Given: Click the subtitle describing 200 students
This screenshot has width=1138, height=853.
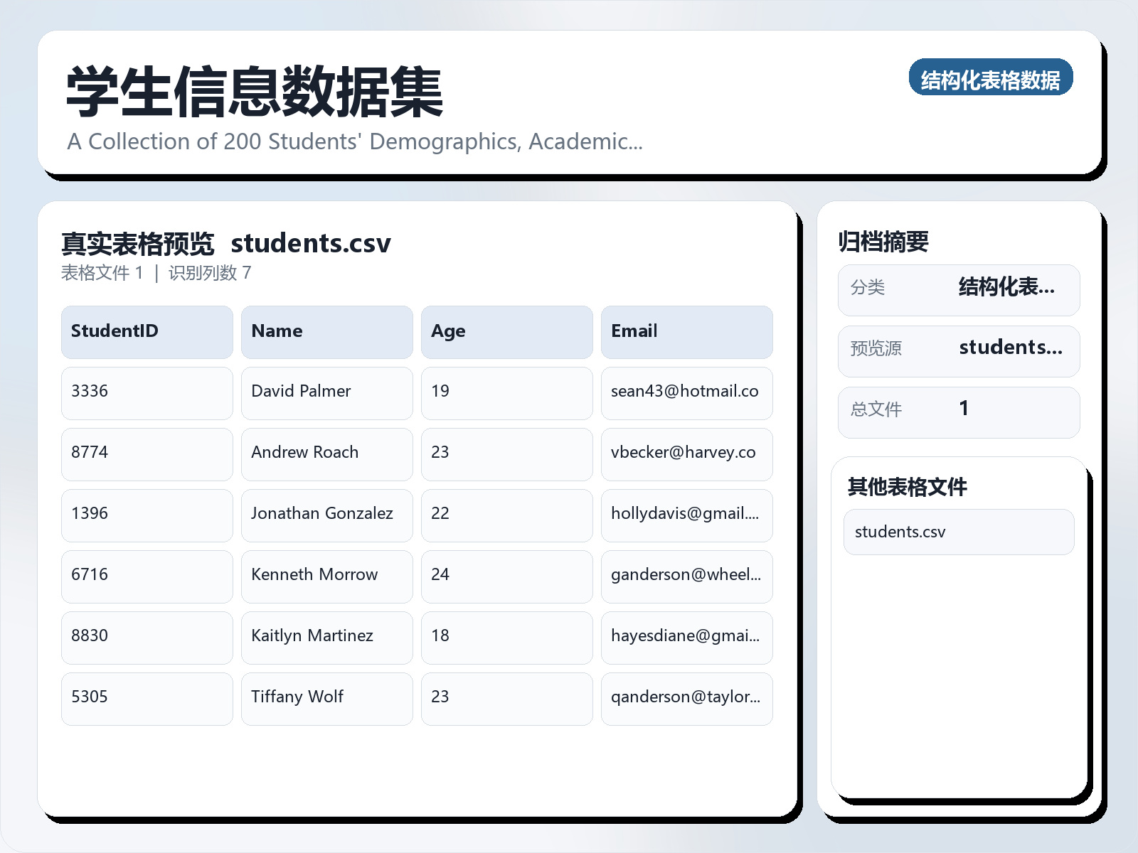Looking at the screenshot, I should [x=354, y=141].
